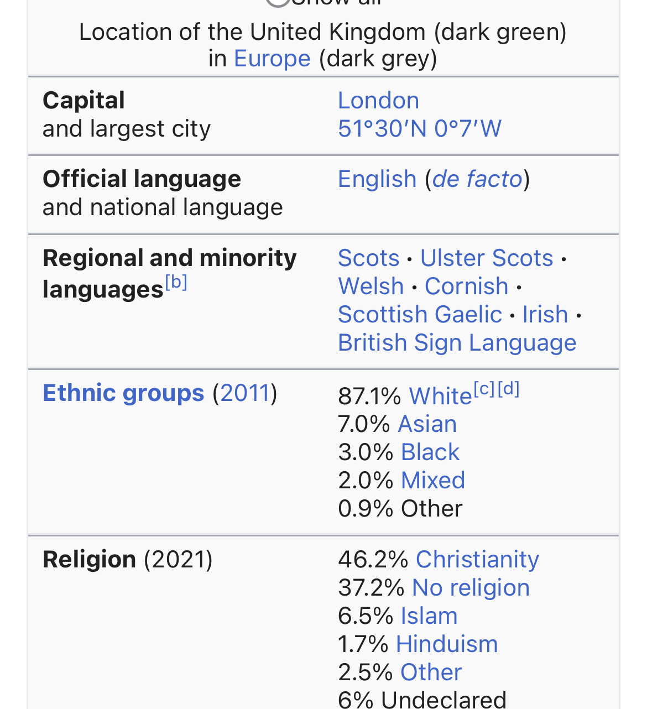Select the 'Show all' radio button
This screenshot has width=647, height=709.
pyautogui.click(x=278, y=2)
